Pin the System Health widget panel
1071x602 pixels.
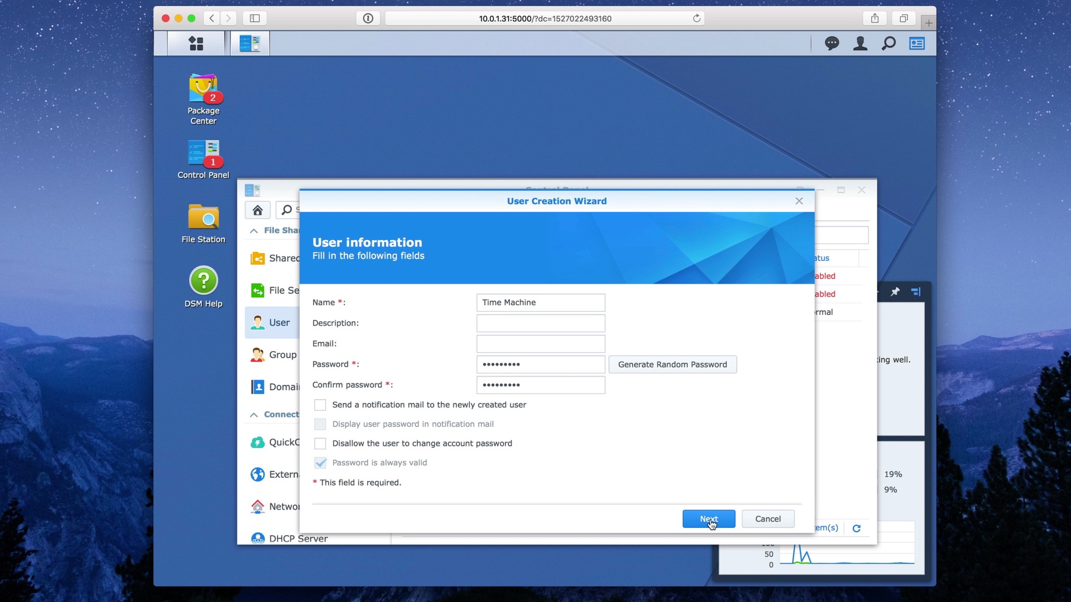coord(896,292)
